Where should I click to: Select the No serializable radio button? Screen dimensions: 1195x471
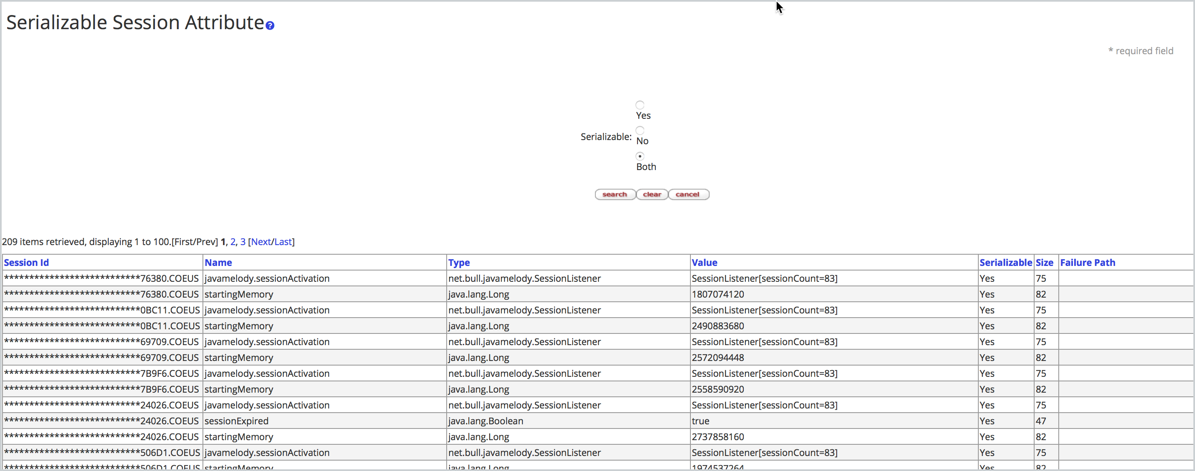(640, 130)
